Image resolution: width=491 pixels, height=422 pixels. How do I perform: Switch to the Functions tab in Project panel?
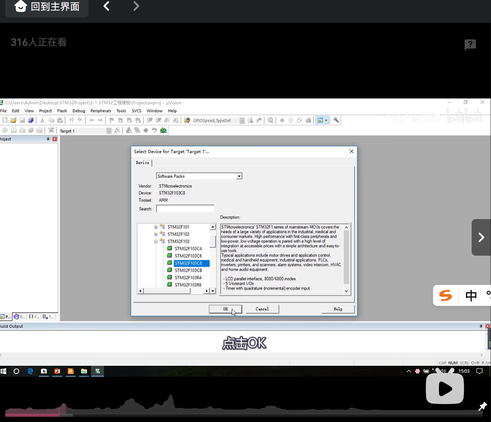tap(34, 316)
